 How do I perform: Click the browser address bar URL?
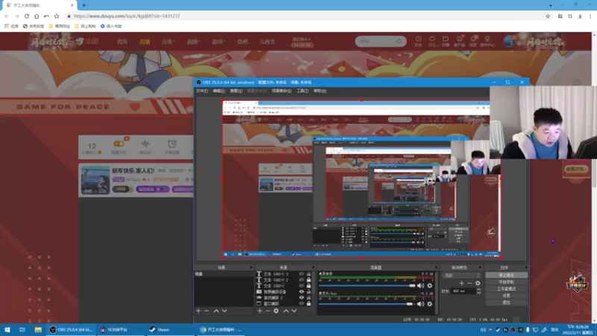point(127,16)
